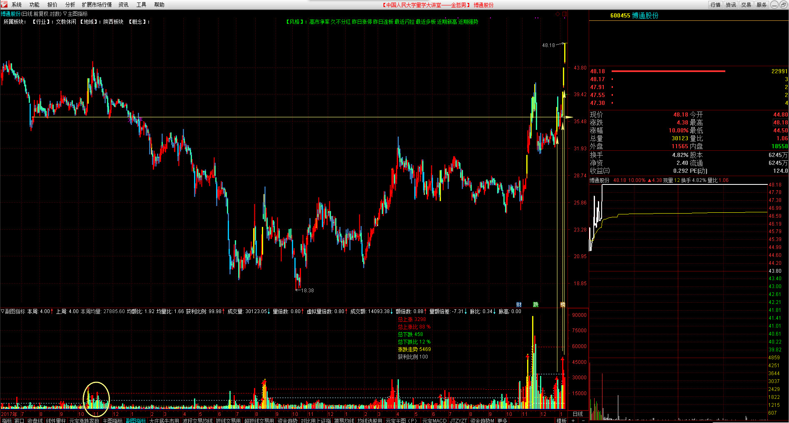Click the 文教休闲 industry link
The width and height of the screenshot is (789, 423).
coord(66,22)
